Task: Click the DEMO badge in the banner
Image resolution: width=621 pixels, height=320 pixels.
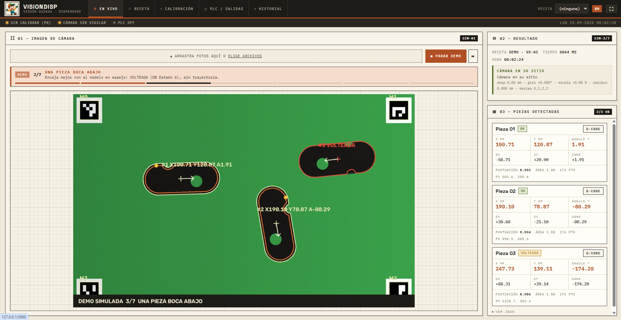Action: click(x=22, y=74)
